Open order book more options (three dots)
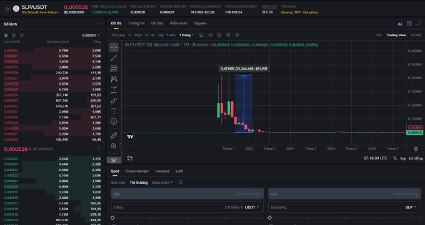425x225 pixels. pos(99,24)
